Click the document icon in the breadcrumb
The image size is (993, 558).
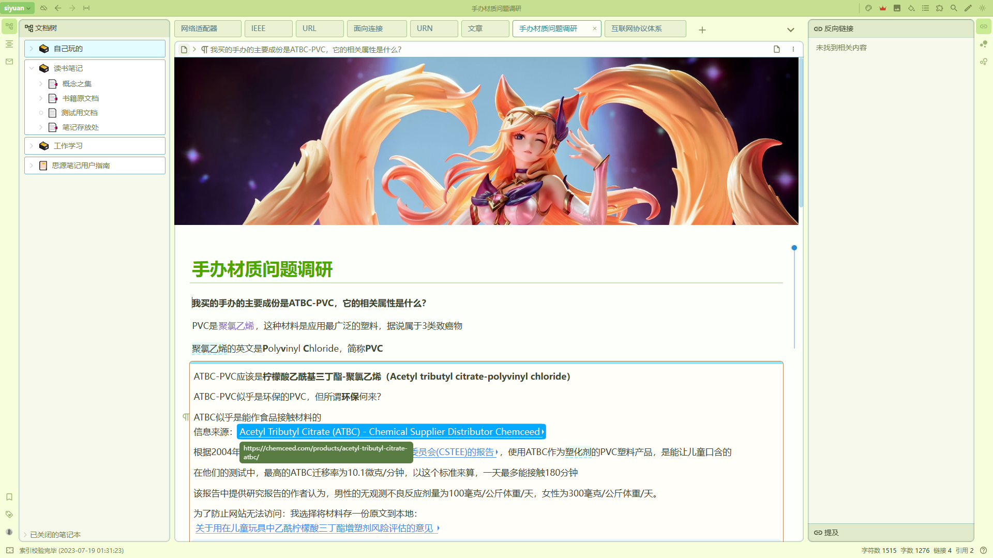click(x=184, y=50)
